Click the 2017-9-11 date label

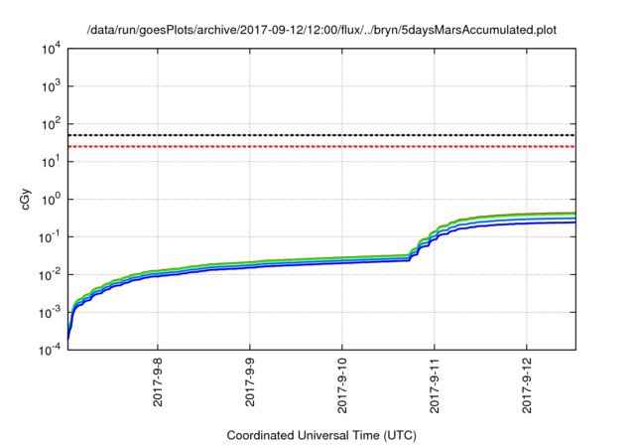(435, 385)
